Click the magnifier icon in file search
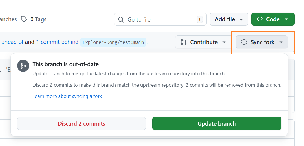Viewport: 304px width, 146px height. pos(121,19)
